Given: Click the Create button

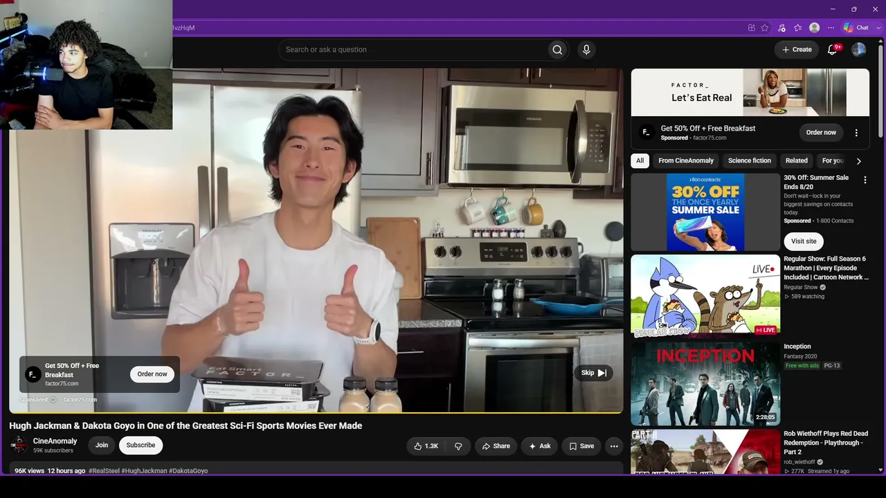Looking at the screenshot, I should (797, 50).
